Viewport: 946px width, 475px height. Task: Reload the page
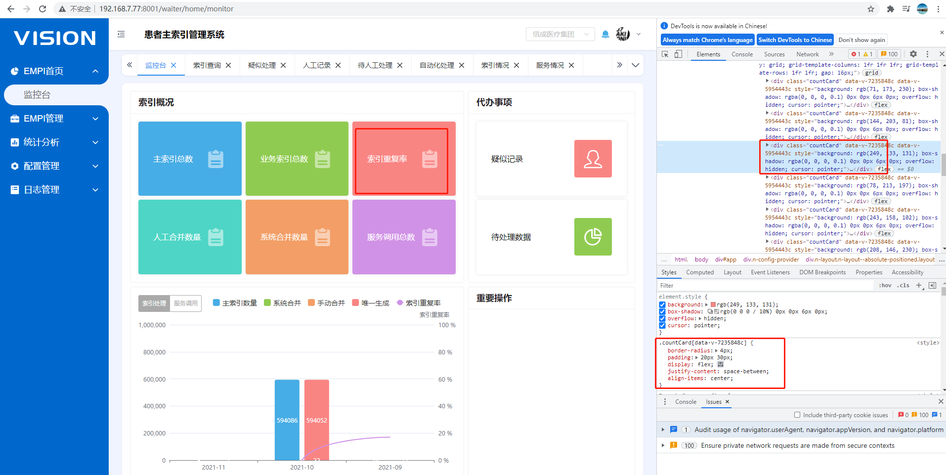point(43,9)
